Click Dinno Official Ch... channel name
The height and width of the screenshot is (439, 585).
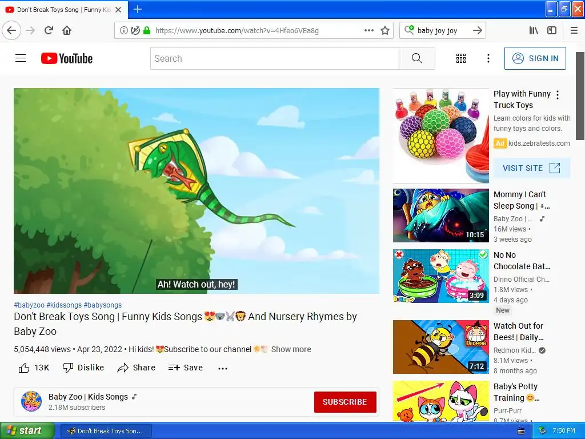tap(521, 279)
